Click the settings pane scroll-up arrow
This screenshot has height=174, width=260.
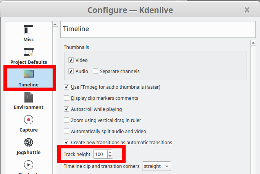coord(253,43)
